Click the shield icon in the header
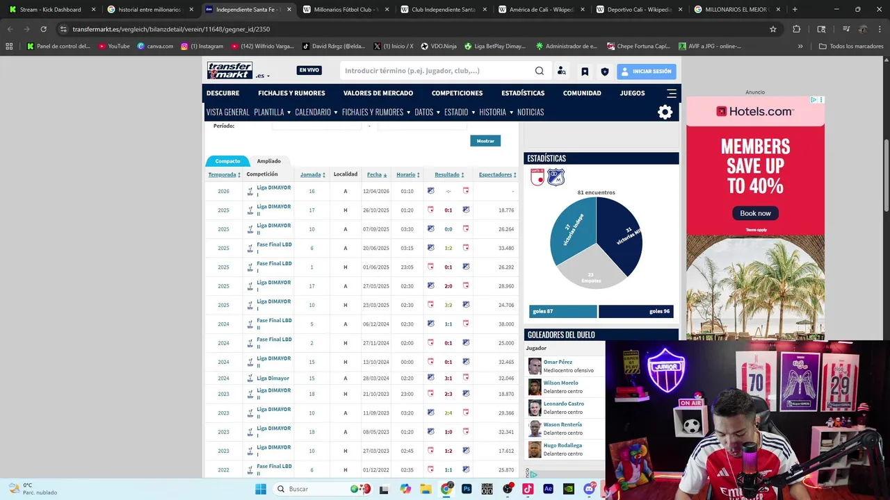890x500 pixels. [605, 71]
